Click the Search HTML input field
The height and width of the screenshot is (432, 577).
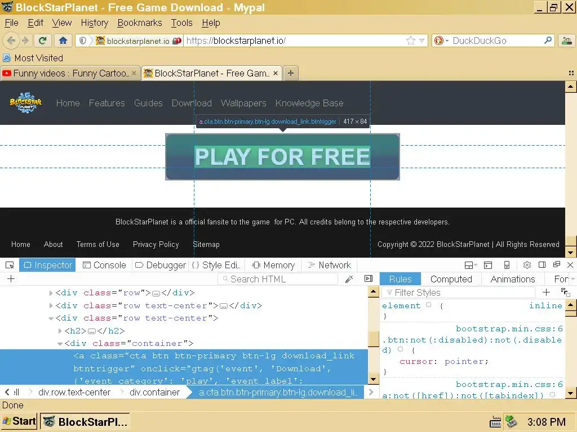coord(278,279)
